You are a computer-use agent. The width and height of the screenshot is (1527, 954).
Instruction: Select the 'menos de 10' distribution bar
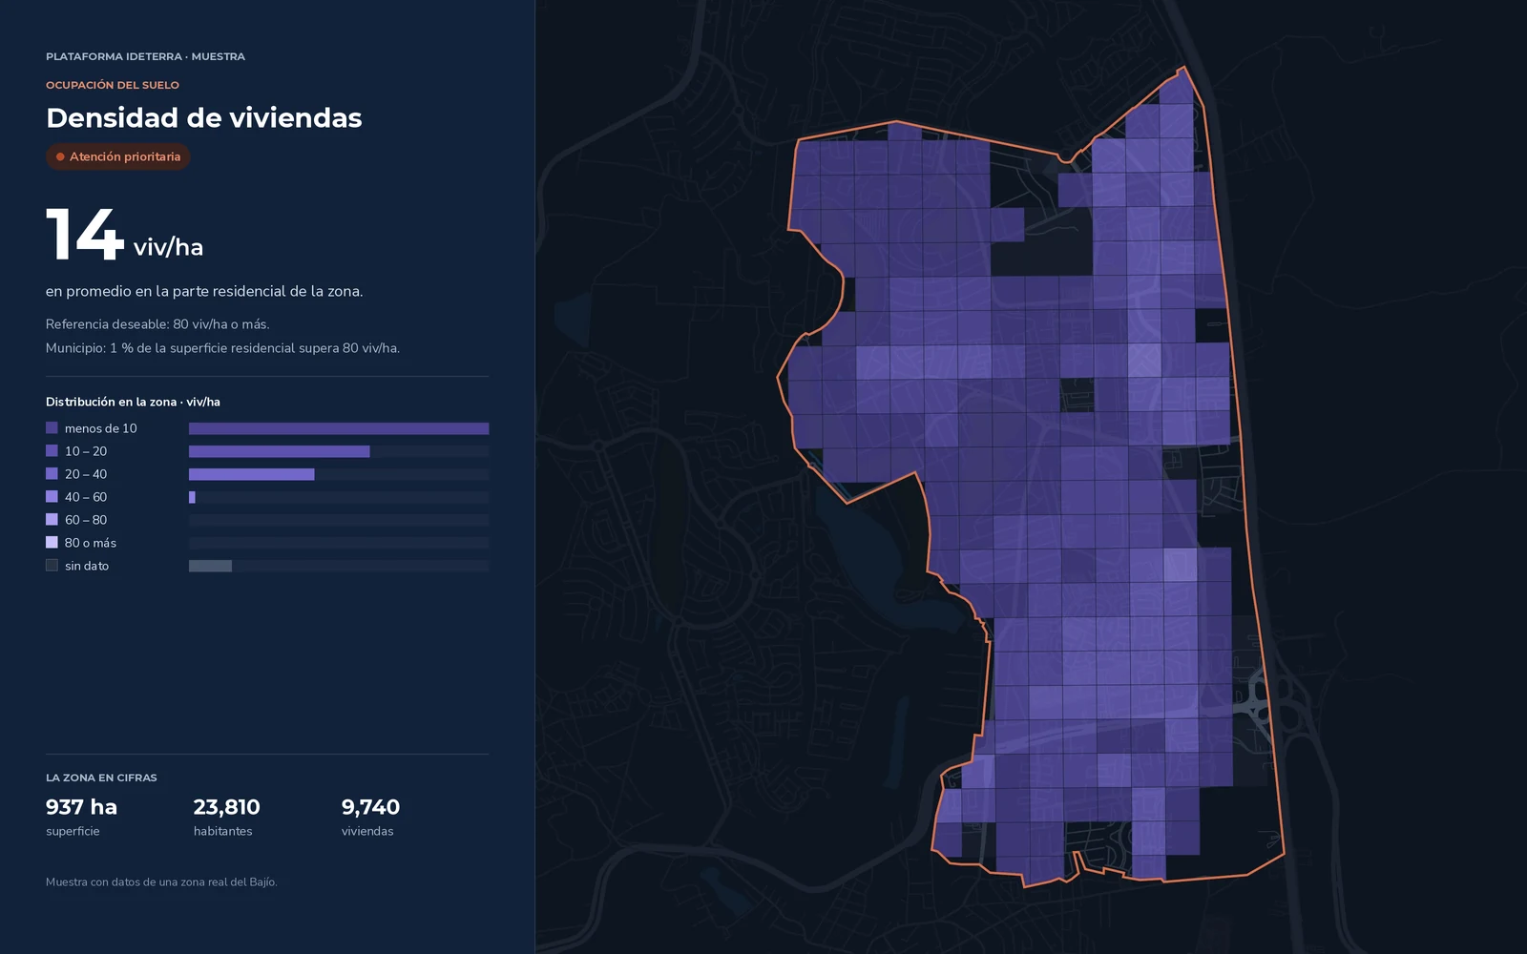click(339, 428)
